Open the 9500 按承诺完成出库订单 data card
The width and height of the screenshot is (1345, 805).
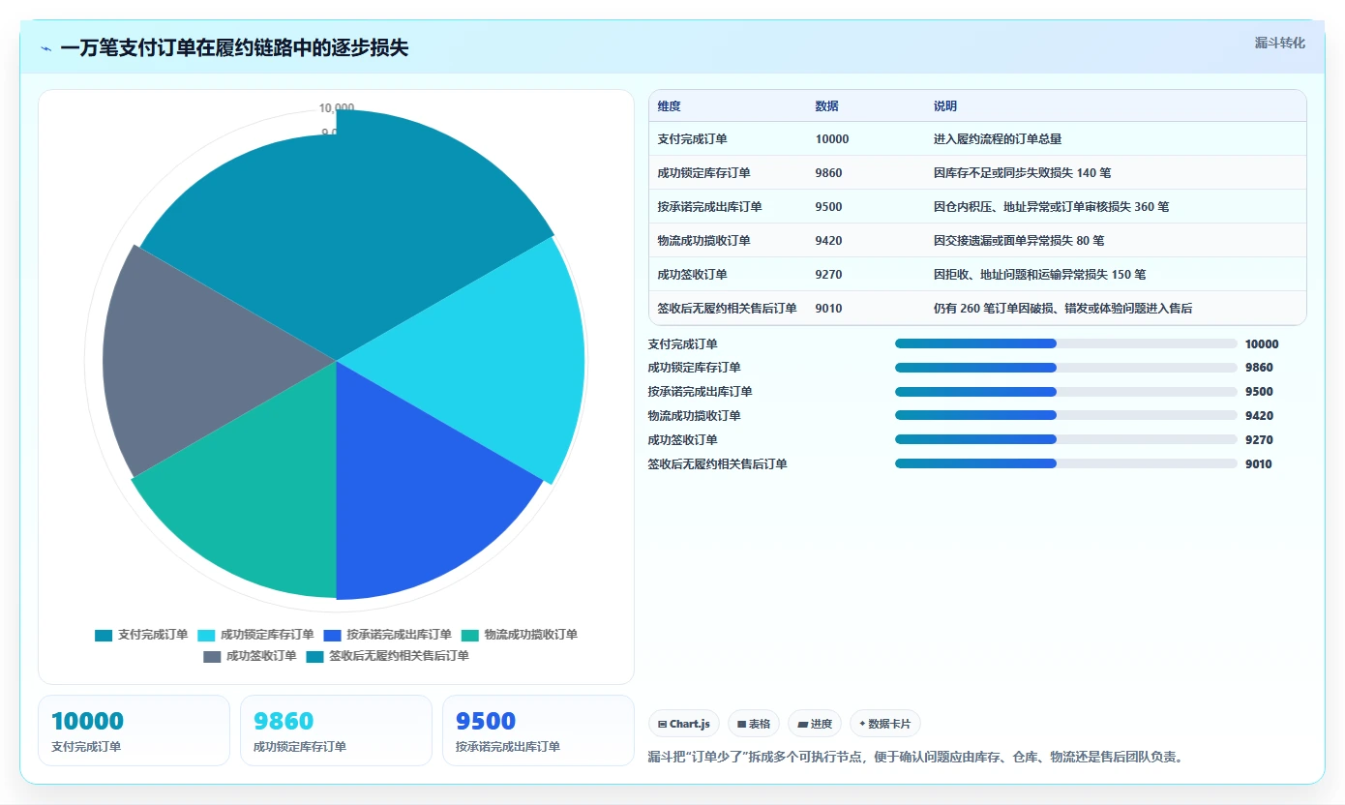[x=538, y=730]
